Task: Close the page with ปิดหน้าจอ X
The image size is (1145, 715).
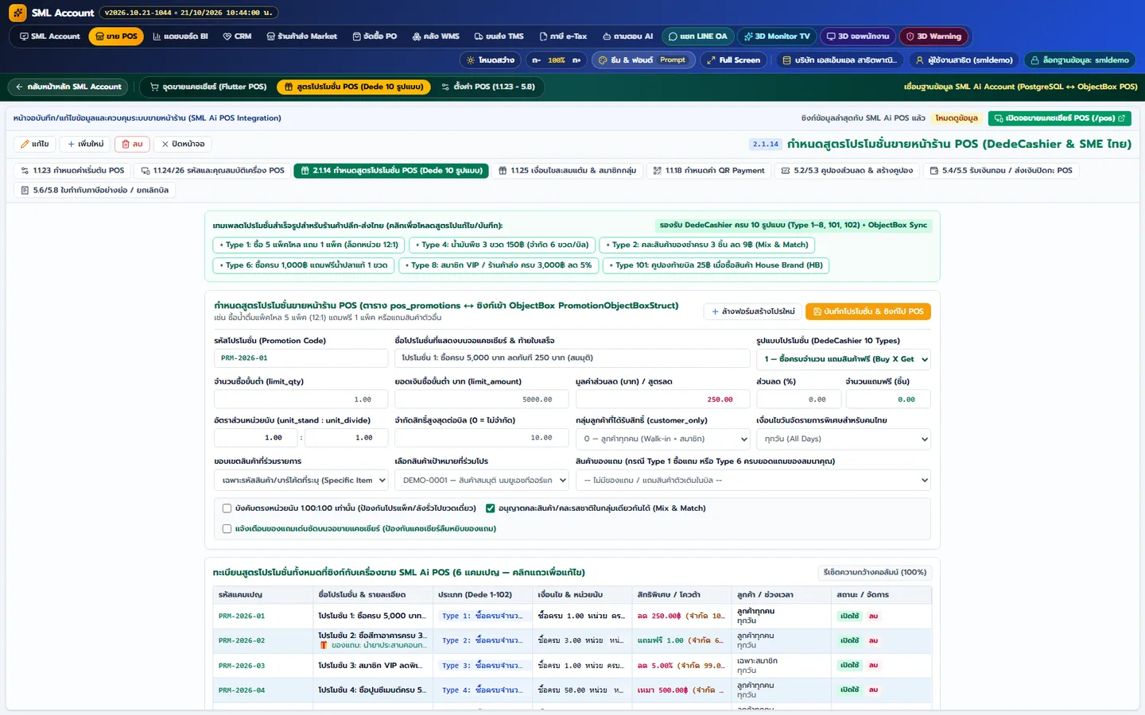Action: coord(183,144)
